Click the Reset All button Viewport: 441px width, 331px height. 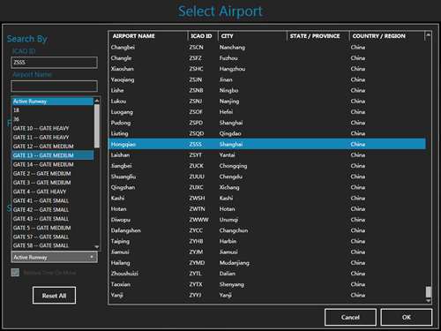[54, 296]
